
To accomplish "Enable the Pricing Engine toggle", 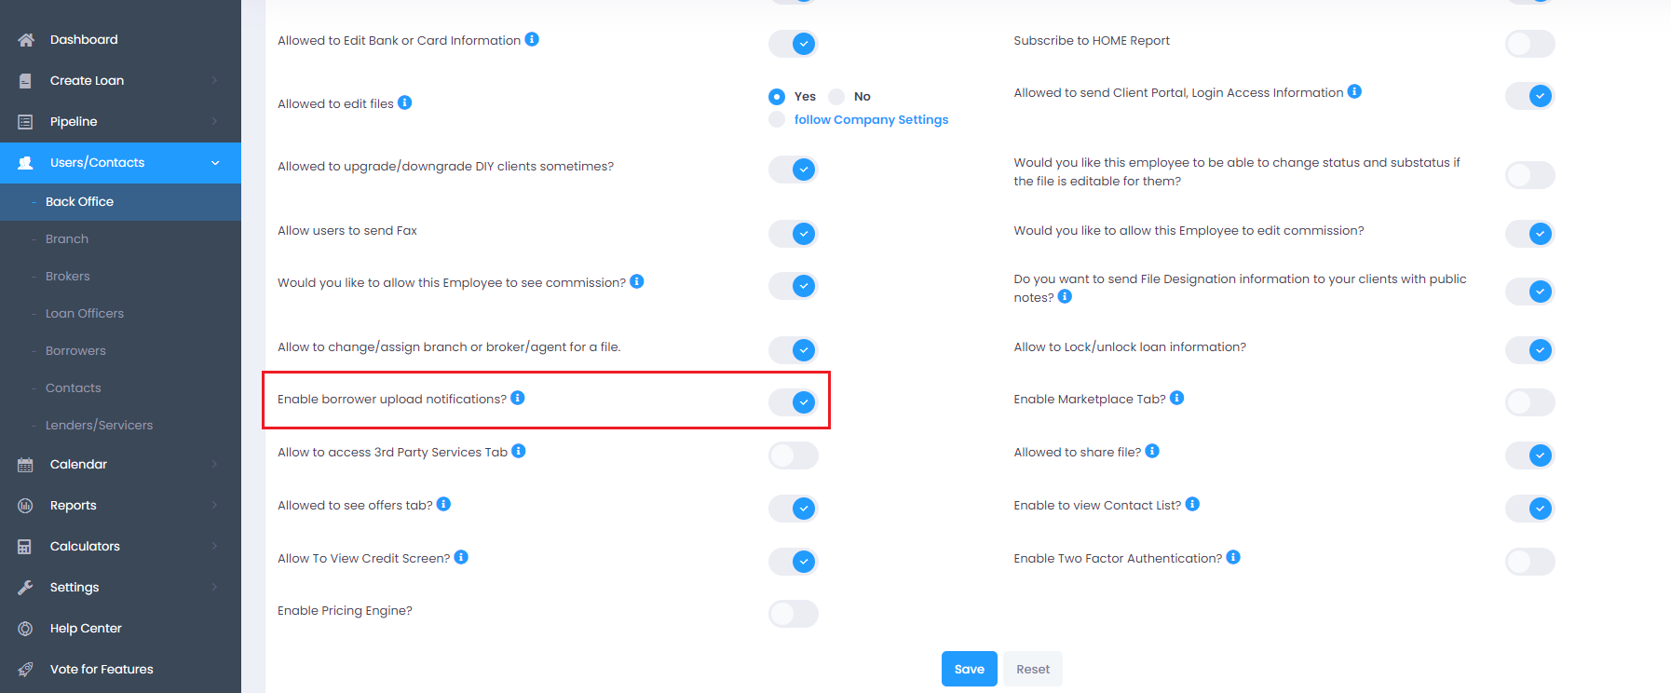I will 794,614.
